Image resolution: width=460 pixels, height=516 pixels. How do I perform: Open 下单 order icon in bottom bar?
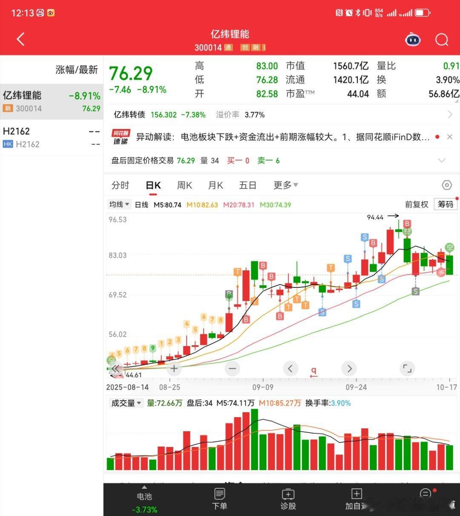pos(220,499)
